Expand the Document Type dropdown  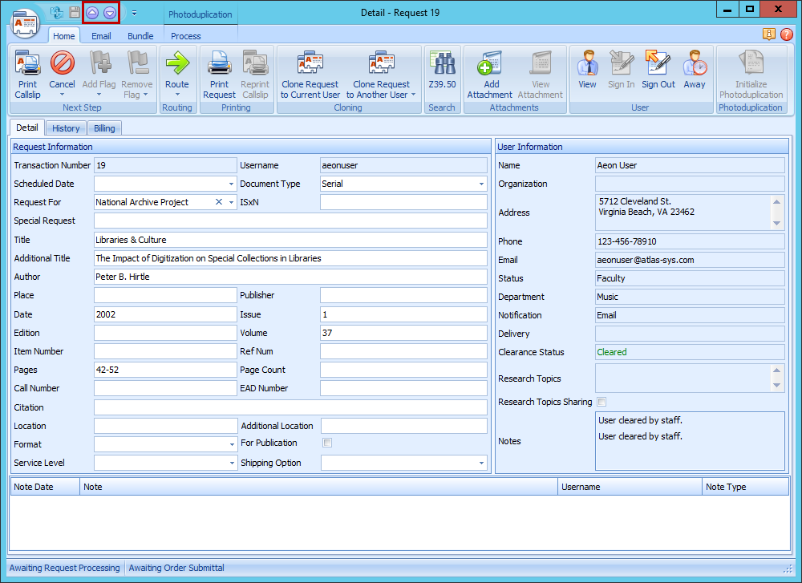click(482, 184)
